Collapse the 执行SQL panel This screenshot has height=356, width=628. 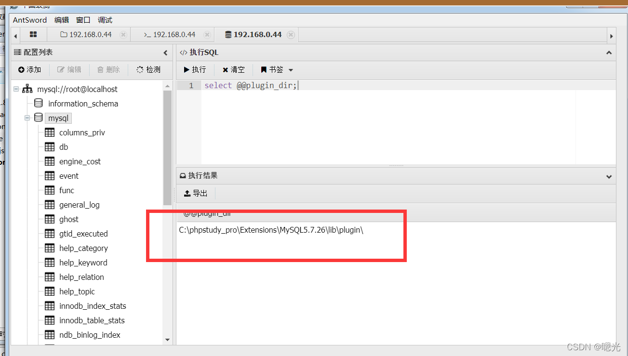click(x=609, y=53)
